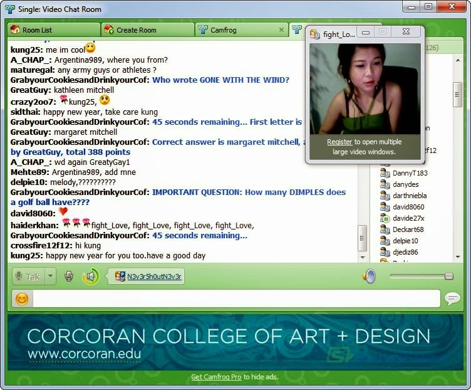The image size is (471, 390).
Task: Click djediz86's webcam user icon
Action: 385,251
